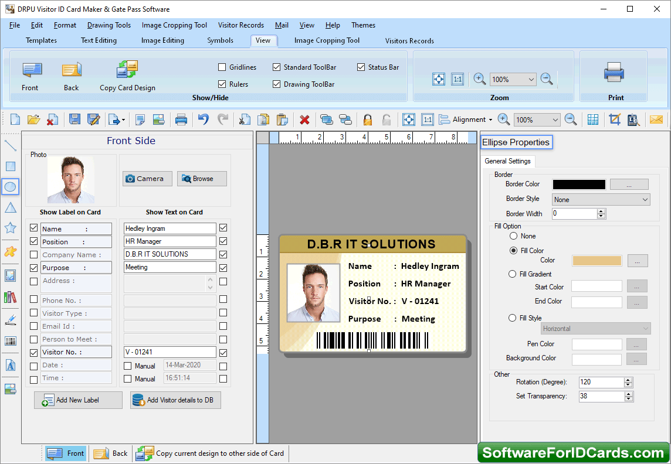Click Copy current design to other side
The height and width of the screenshot is (464, 671).
210,453
